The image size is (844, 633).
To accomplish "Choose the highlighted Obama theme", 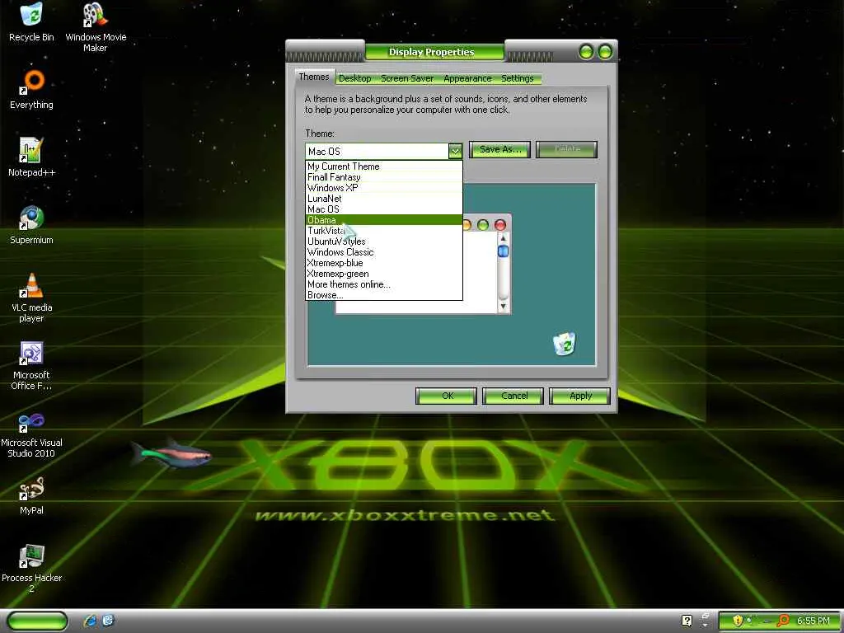I will (x=384, y=220).
